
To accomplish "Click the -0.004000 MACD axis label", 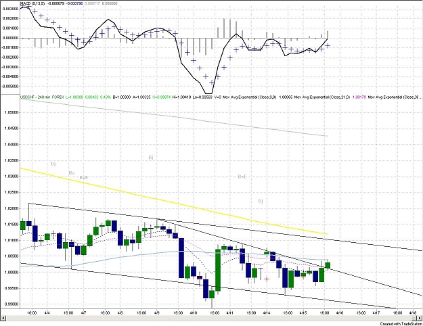I will tap(10, 76).
